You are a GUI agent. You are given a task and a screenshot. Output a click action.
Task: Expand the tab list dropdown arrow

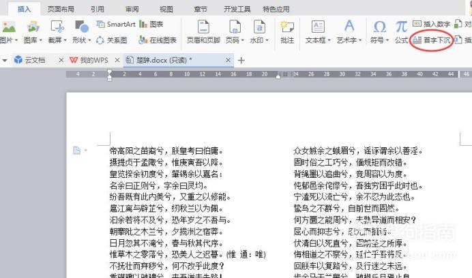click(x=5, y=61)
